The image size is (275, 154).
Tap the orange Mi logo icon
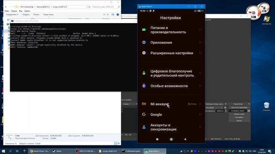coord(144,104)
